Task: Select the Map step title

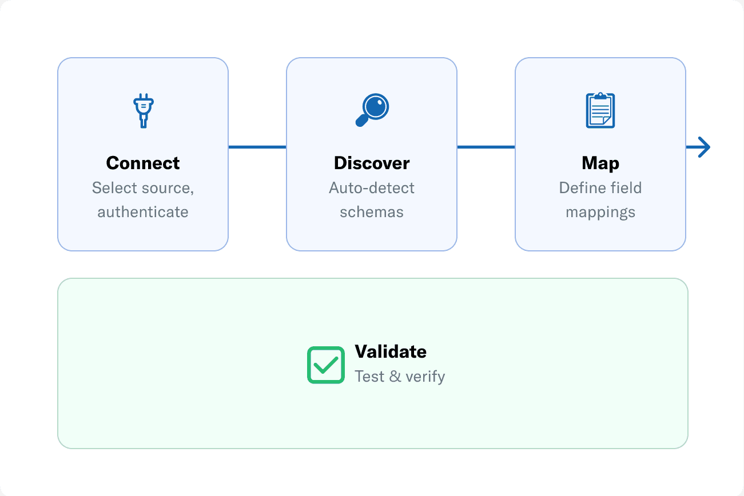Action: 600,163
